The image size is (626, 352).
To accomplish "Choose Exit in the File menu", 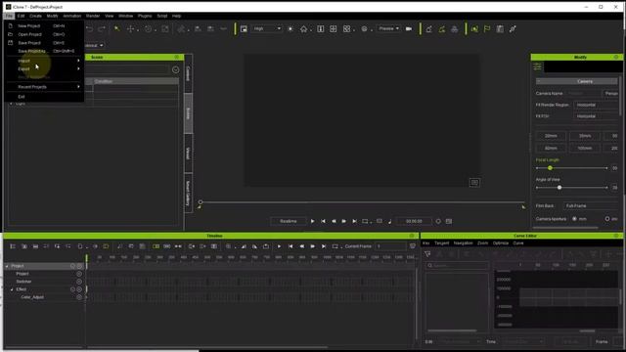I will [43, 97].
